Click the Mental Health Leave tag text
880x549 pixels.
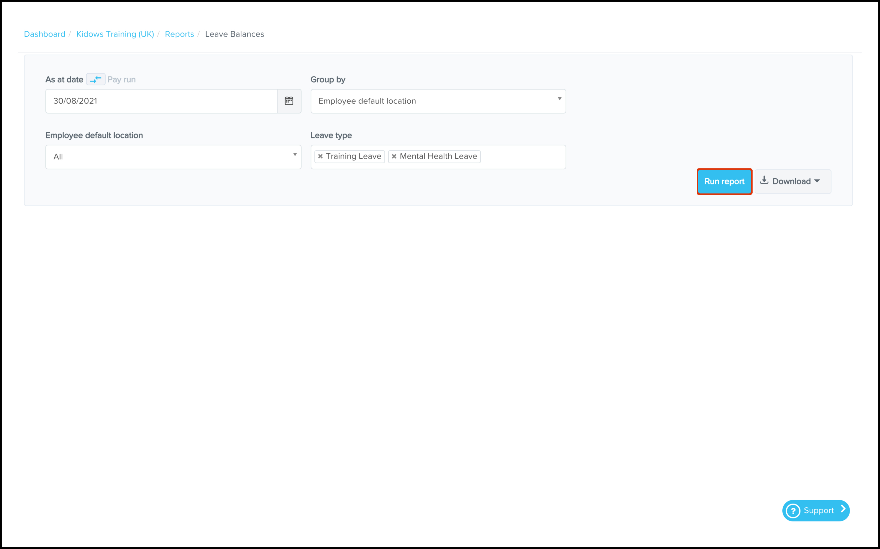click(438, 156)
